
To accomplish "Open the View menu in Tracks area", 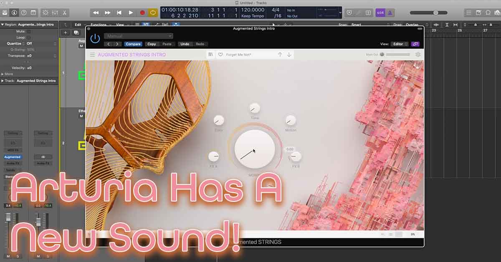I will click(x=121, y=25).
